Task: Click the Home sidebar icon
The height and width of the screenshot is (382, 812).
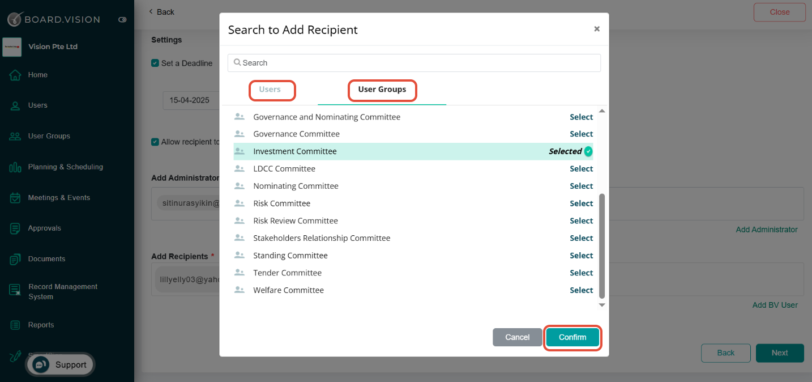Action: [15, 75]
